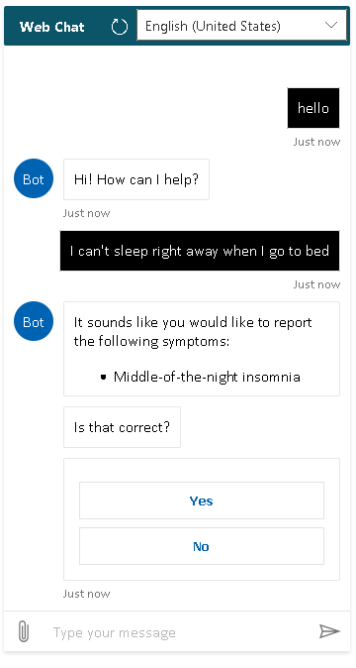Click the paperclip attachment icon
This screenshot has height=668, width=356.
click(24, 631)
